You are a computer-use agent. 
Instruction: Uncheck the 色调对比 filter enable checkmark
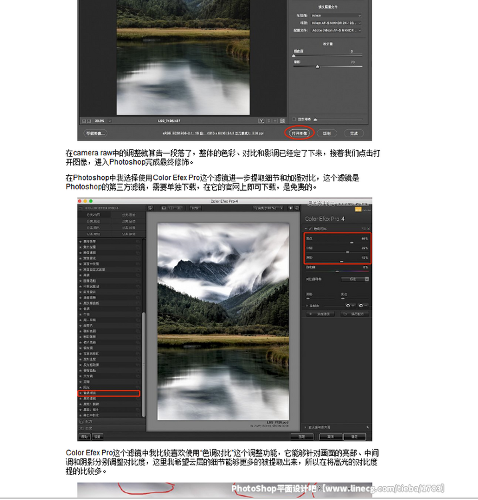tap(310, 229)
